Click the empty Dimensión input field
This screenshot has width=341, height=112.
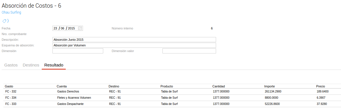coord(78,51)
